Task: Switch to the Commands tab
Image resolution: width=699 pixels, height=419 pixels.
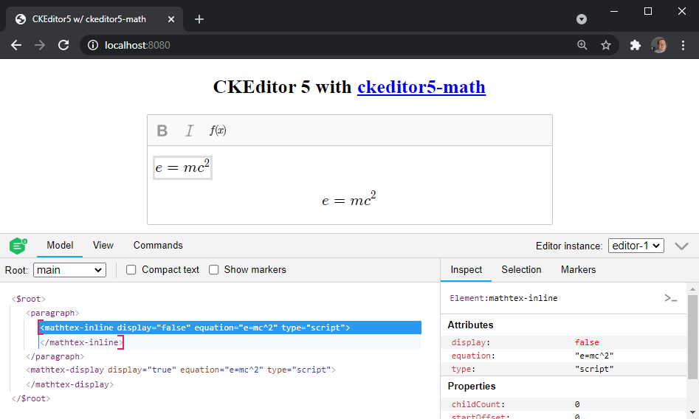Action: [158, 246]
